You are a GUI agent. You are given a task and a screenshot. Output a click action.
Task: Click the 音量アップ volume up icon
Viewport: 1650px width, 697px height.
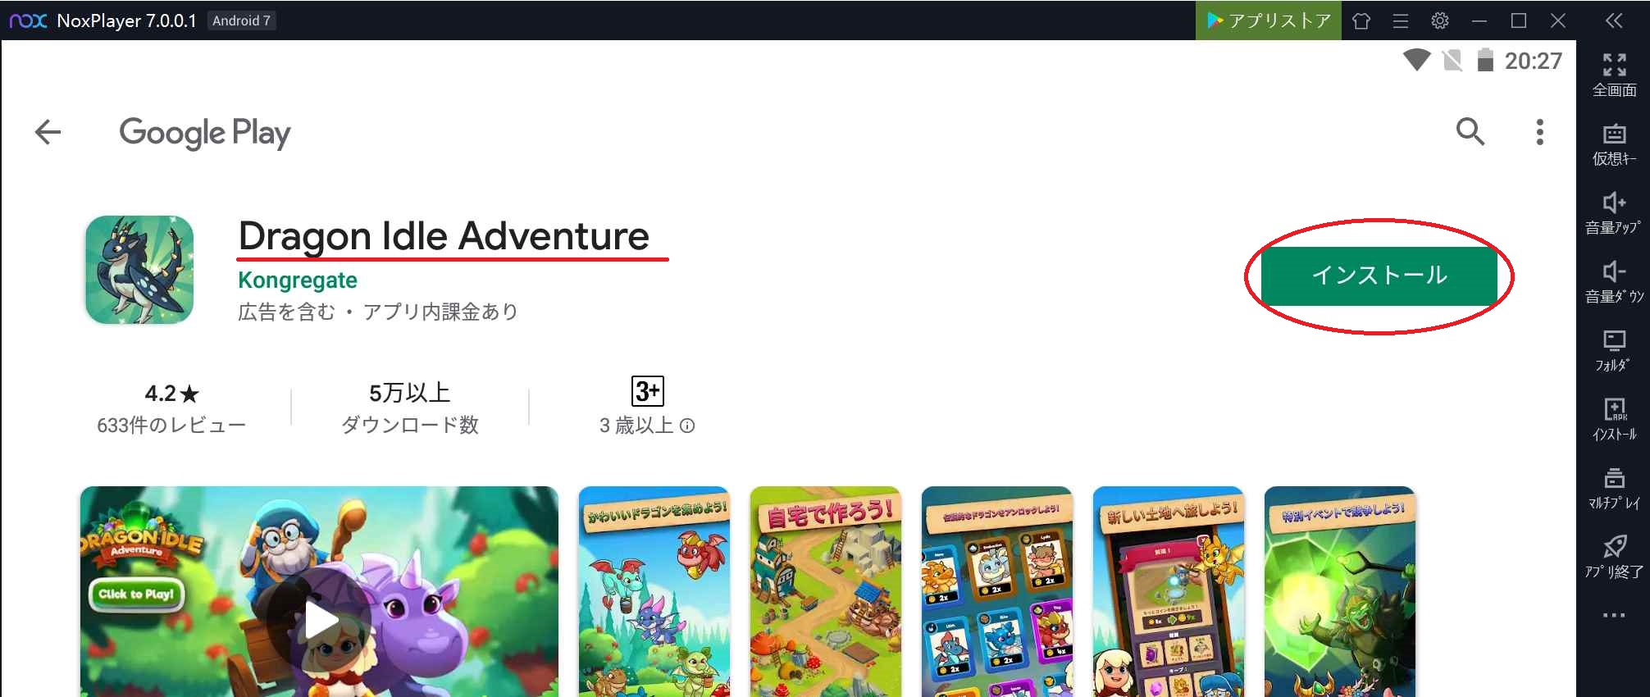[x=1614, y=213]
